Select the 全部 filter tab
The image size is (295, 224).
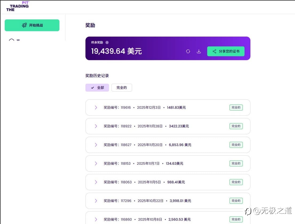click(x=97, y=88)
